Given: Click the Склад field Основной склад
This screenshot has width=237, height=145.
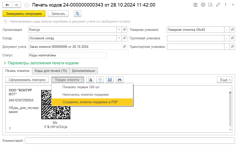Looking at the screenshot, I should (x=72, y=38).
